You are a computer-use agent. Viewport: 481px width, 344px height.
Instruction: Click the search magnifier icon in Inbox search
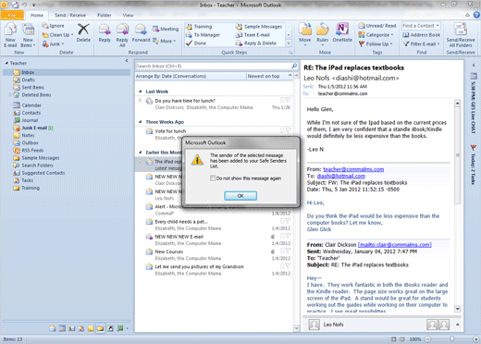294,66
